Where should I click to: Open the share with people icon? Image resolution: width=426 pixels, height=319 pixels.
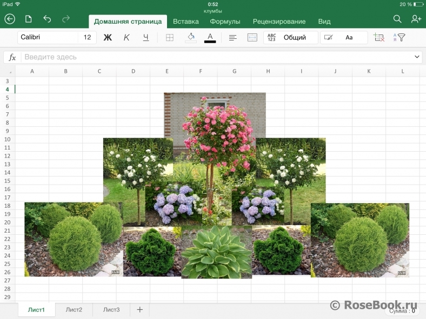pos(416,19)
